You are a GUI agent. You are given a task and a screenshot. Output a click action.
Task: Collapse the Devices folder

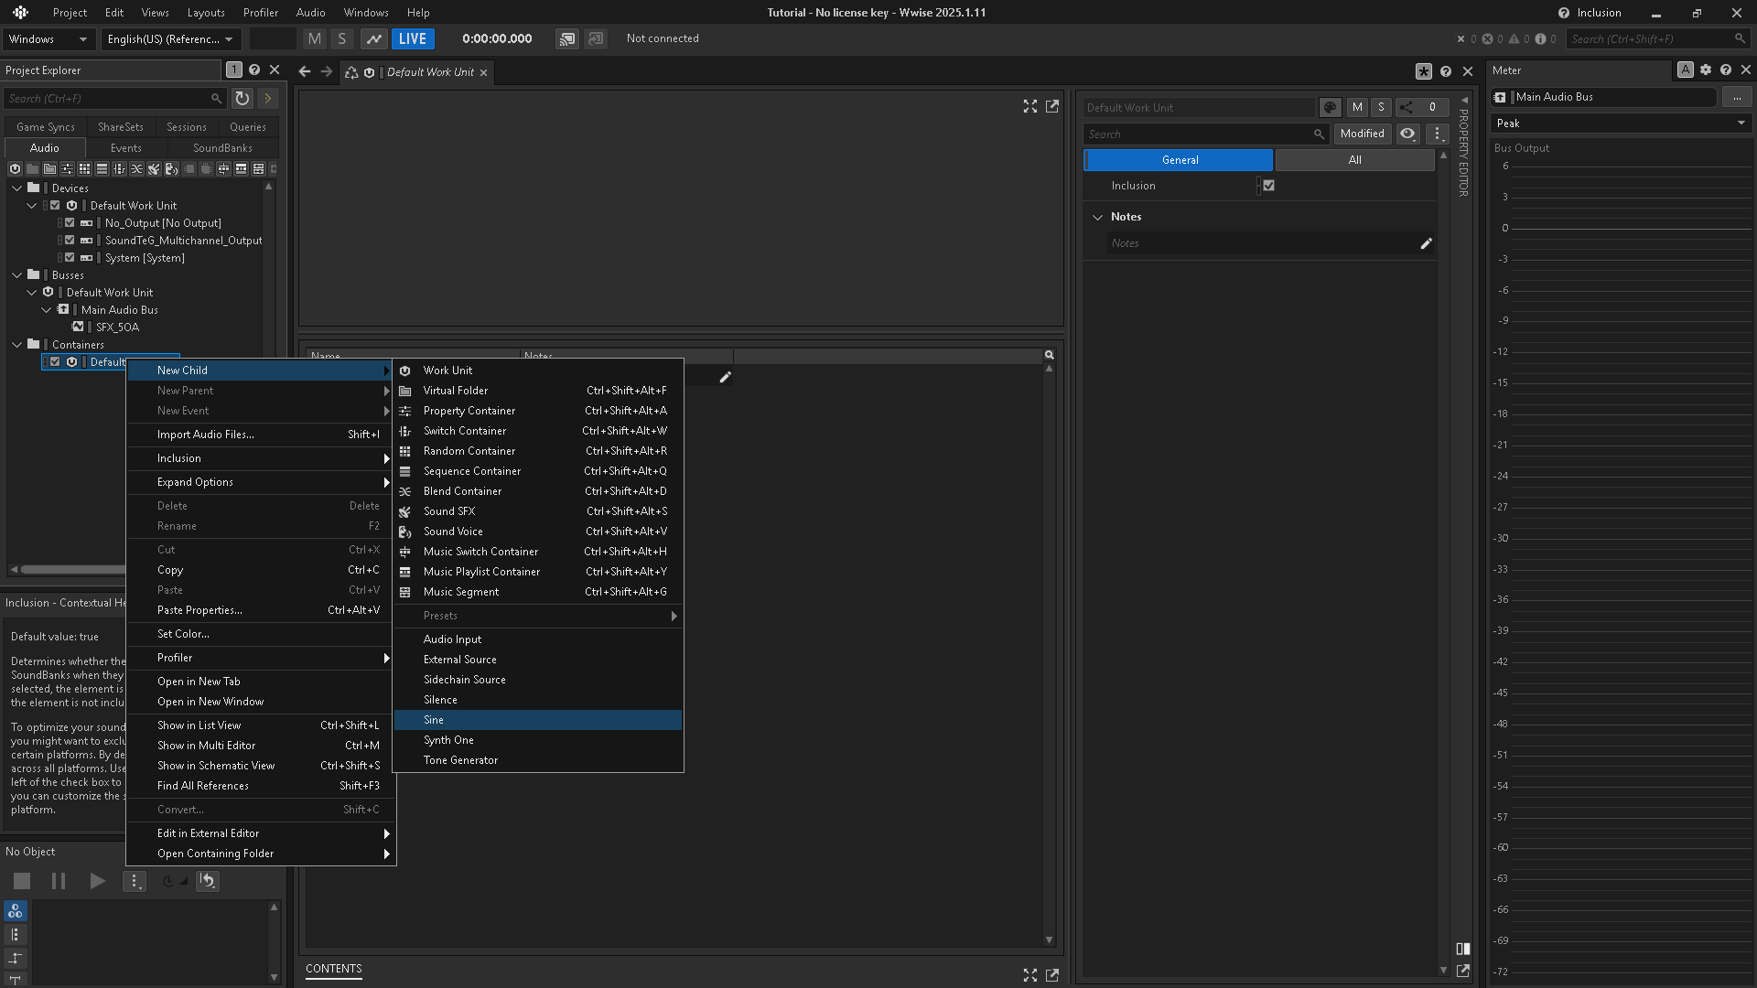click(x=17, y=188)
